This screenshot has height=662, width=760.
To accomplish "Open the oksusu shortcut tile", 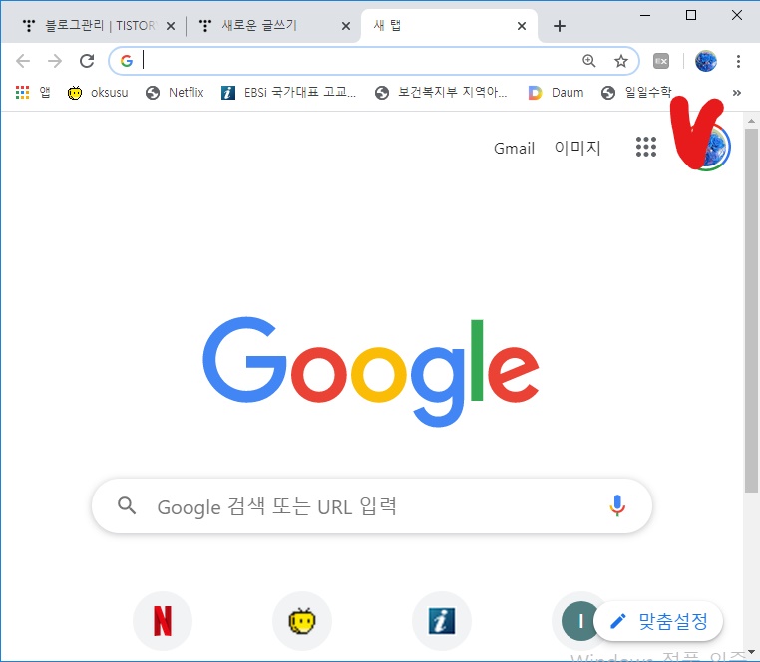I will click(302, 621).
